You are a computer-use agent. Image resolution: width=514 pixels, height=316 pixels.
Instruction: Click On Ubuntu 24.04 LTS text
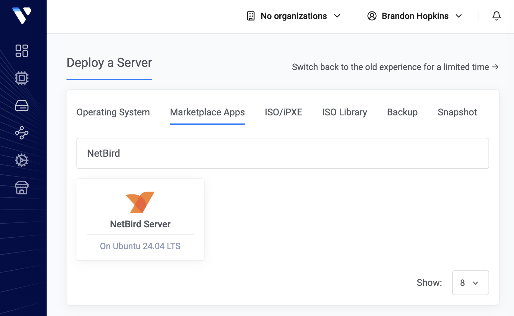tap(140, 246)
